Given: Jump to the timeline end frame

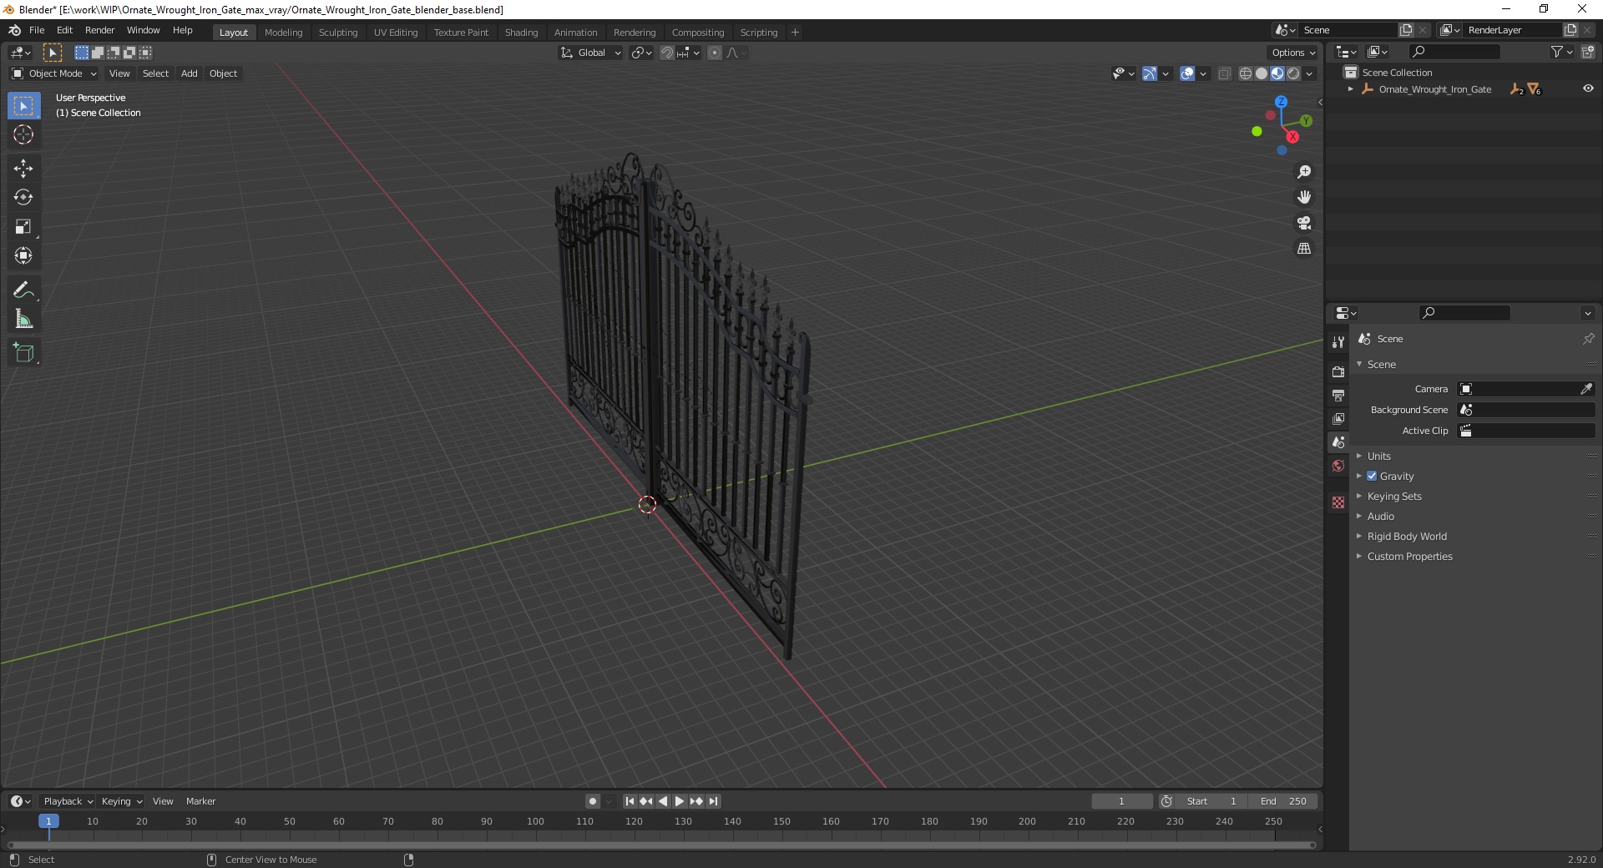Looking at the screenshot, I should point(713,801).
